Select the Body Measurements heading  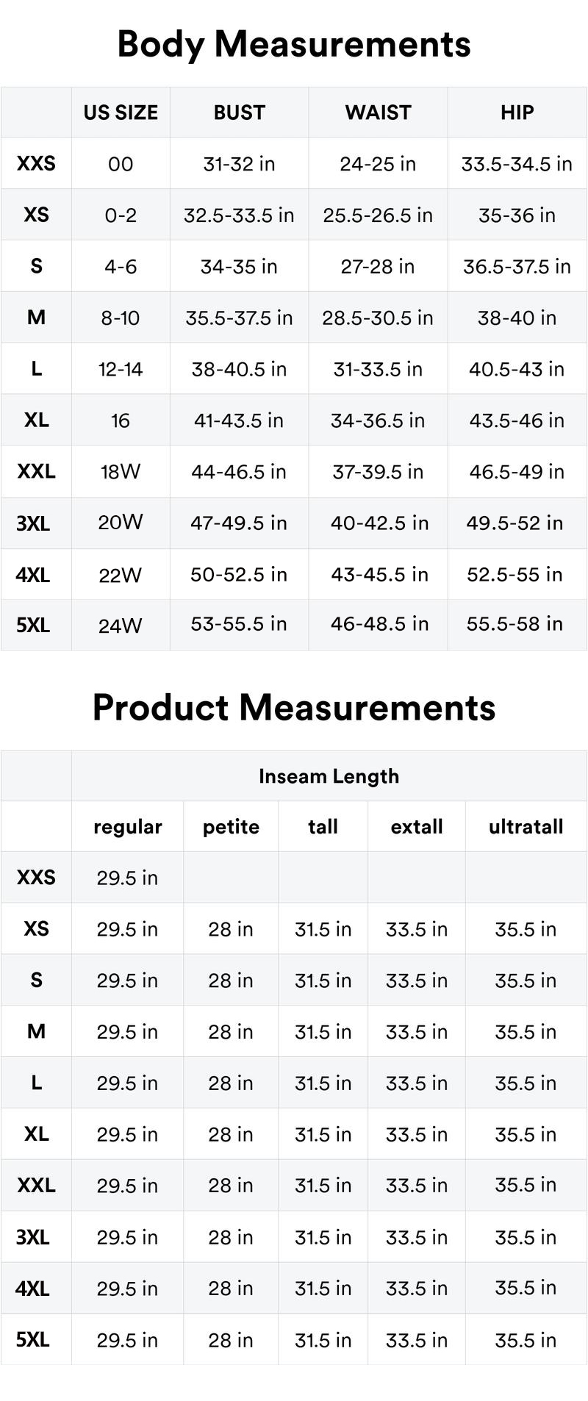pyautogui.click(x=294, y=44)
